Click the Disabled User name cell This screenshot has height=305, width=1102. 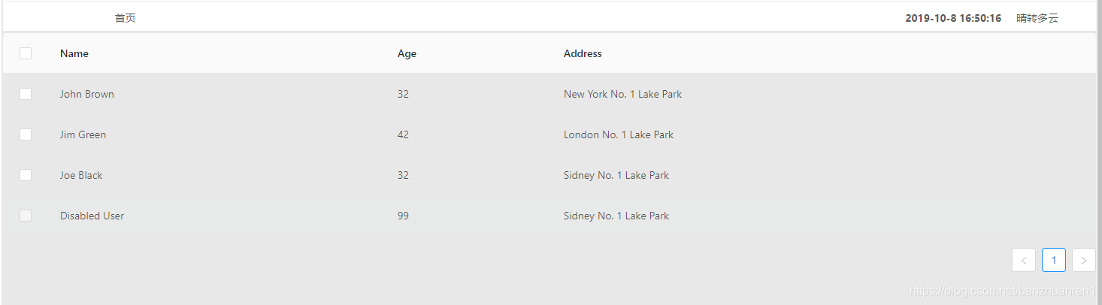click(x=92, y=216)
